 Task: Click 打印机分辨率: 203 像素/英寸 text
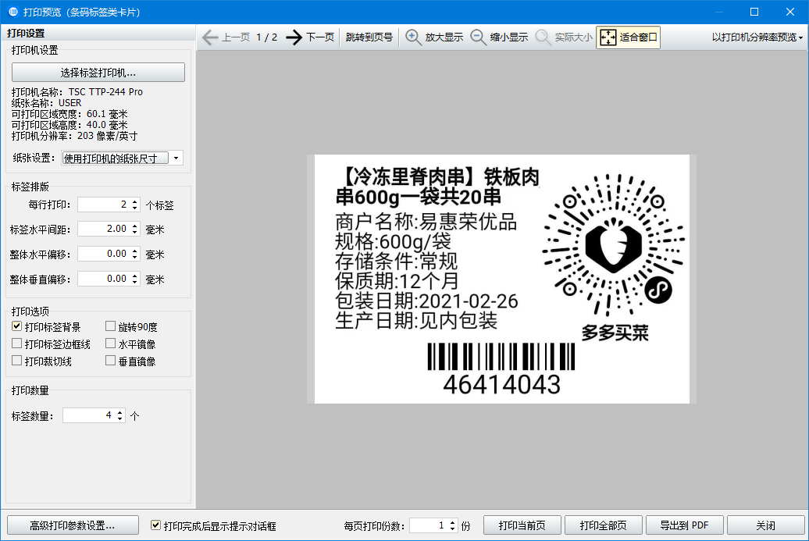pos(75,136)
